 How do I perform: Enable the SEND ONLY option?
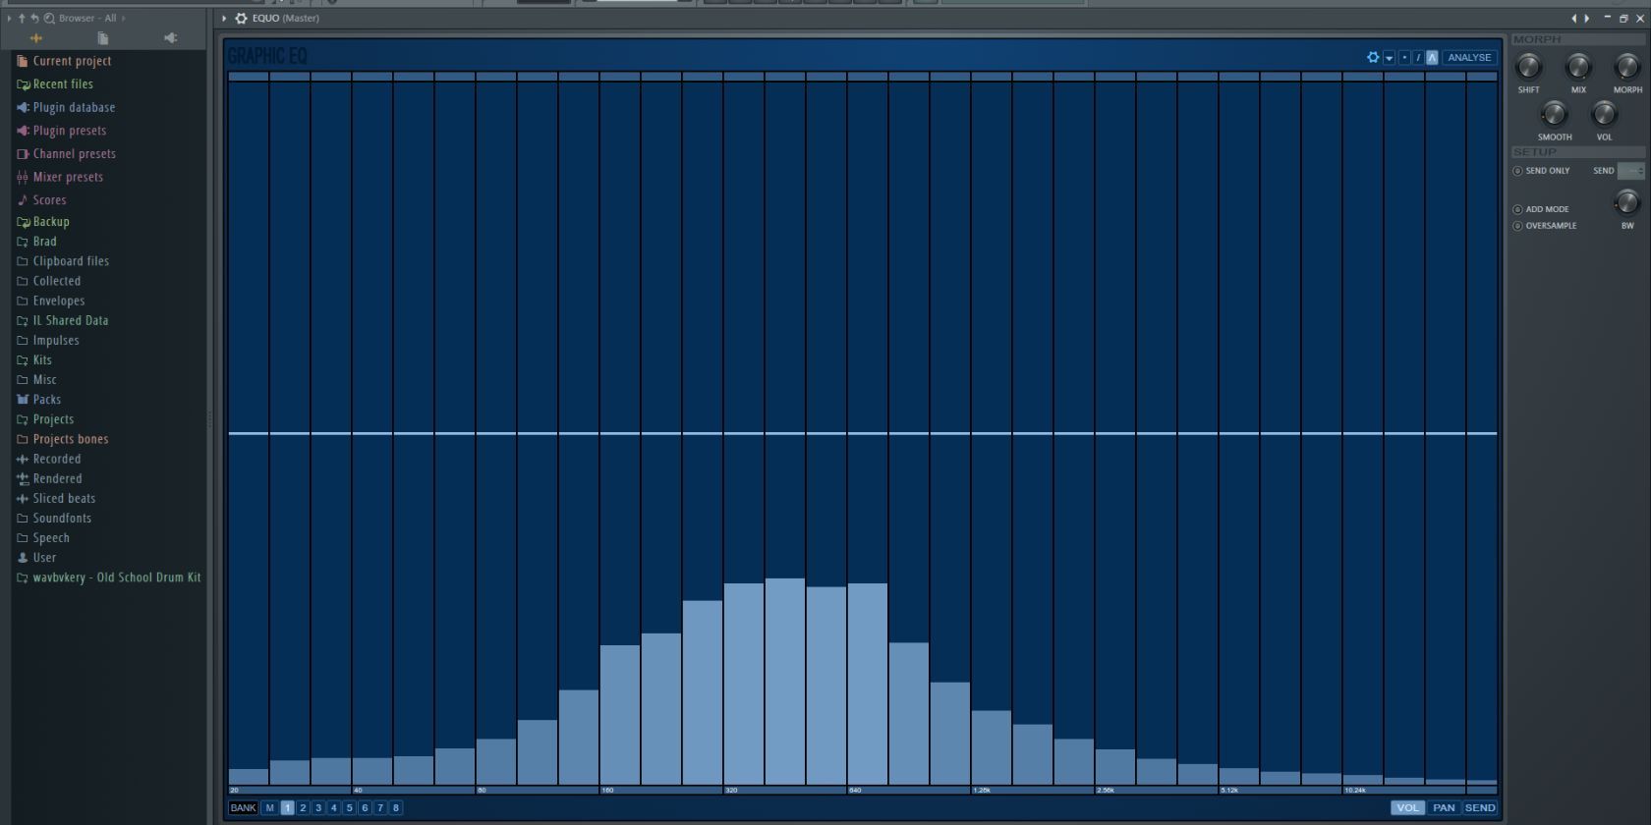point(1541,171)
